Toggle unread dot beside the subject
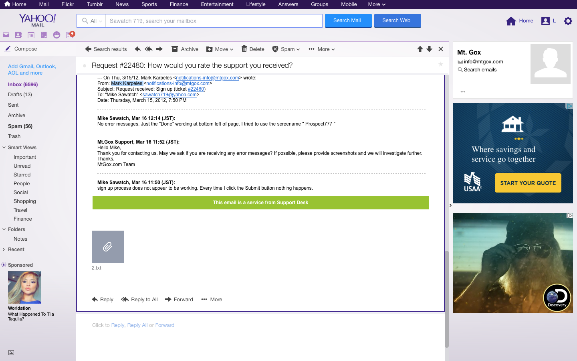577x361 pixels. (85, 66)
